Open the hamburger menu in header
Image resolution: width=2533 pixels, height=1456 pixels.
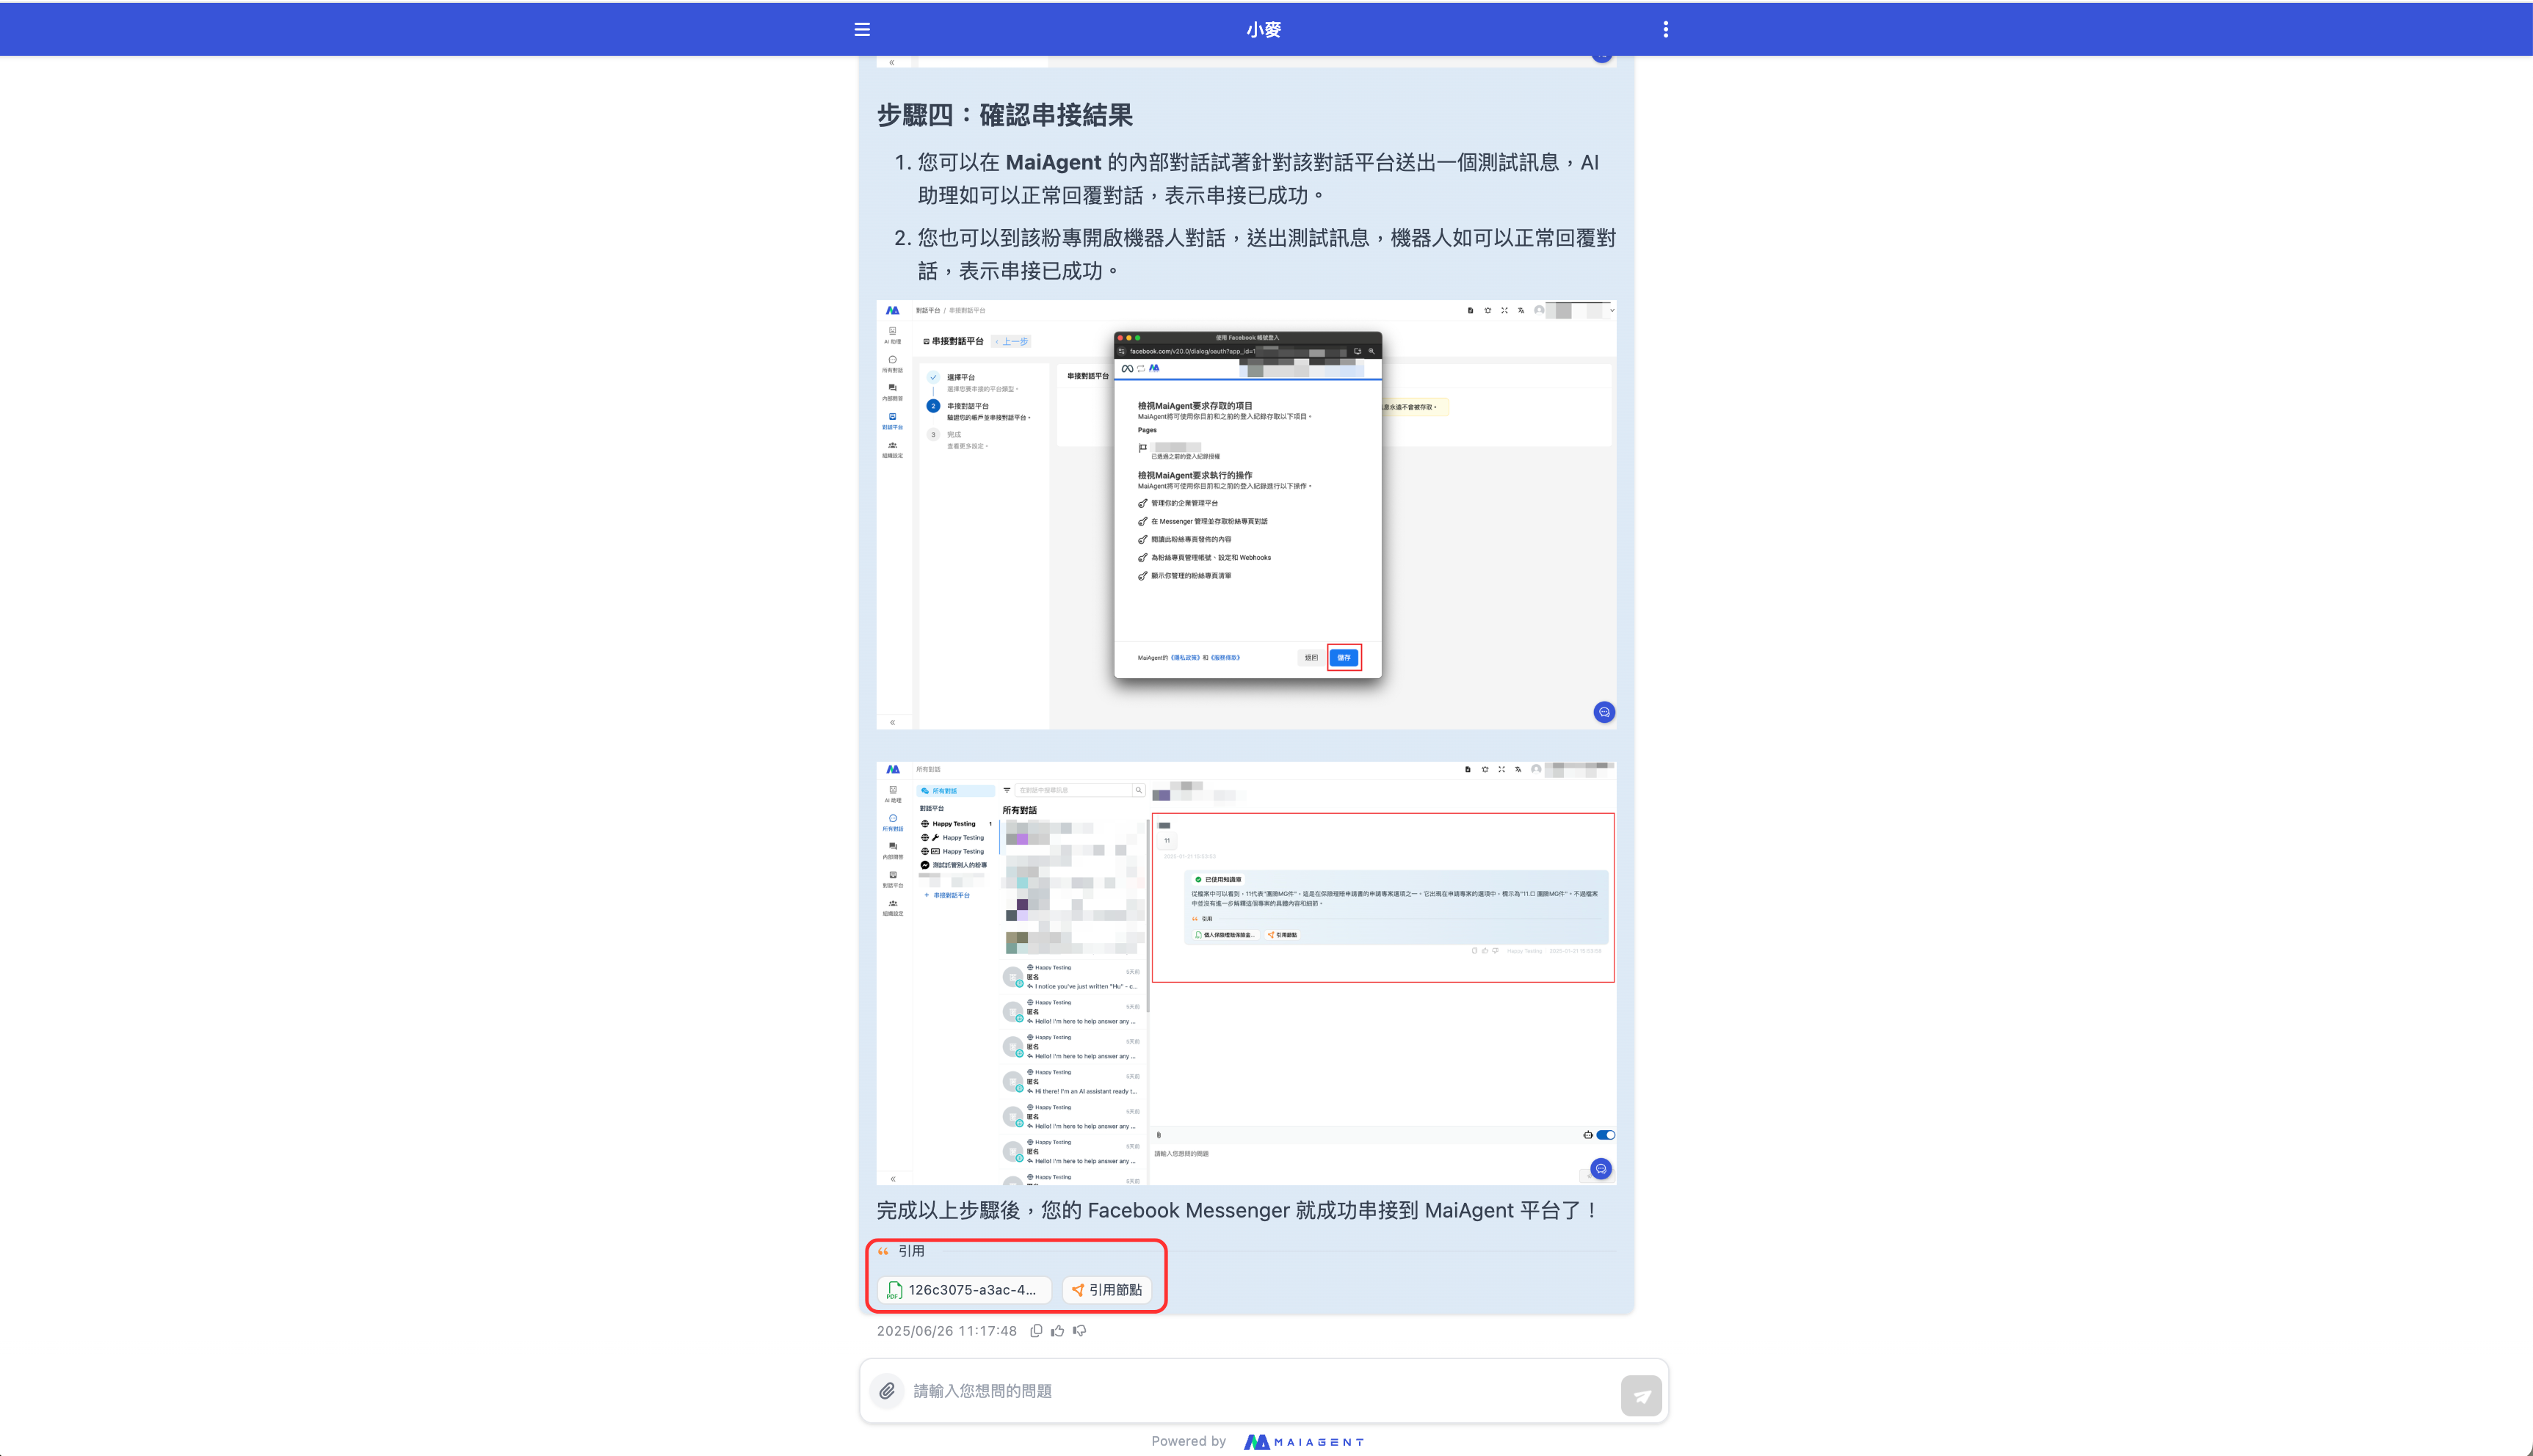pos(861,30)
